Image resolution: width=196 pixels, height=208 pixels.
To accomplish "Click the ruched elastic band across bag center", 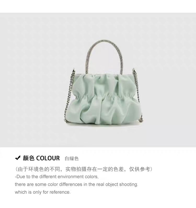I will point(105,97).
